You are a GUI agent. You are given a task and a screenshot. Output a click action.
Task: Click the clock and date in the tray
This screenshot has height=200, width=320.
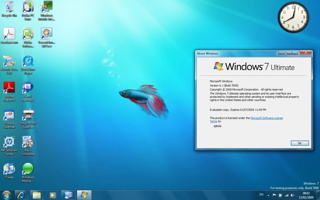point(306,195)
